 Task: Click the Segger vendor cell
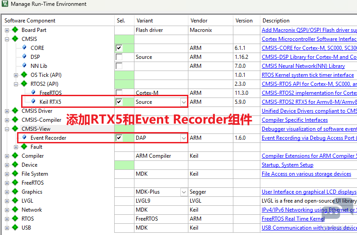point(210,192)
